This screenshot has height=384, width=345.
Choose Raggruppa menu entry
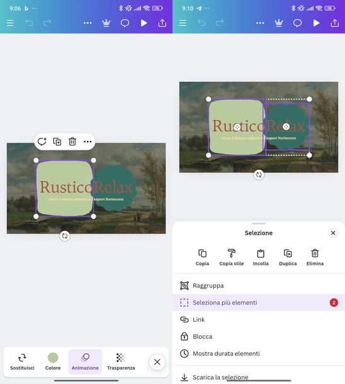(259, 286)
